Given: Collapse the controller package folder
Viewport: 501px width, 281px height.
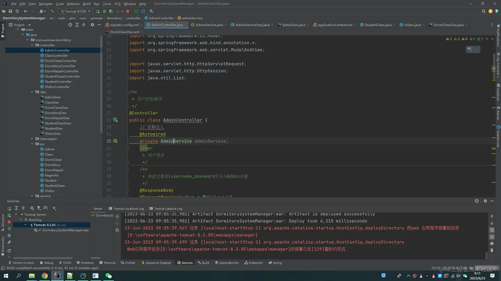Looking at the screenshot, I should coord(32,45).
